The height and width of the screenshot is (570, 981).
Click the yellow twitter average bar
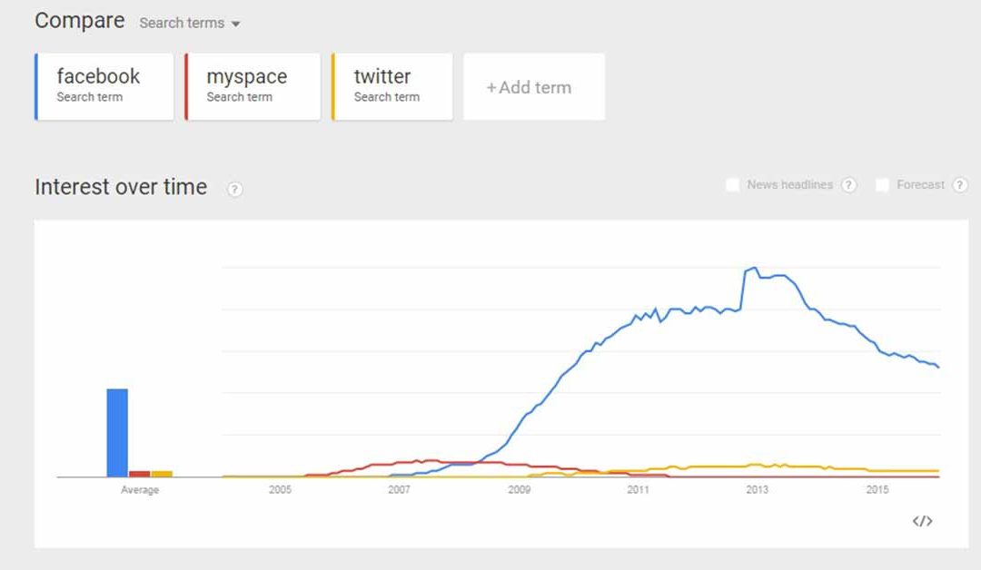tap(162, 474)
